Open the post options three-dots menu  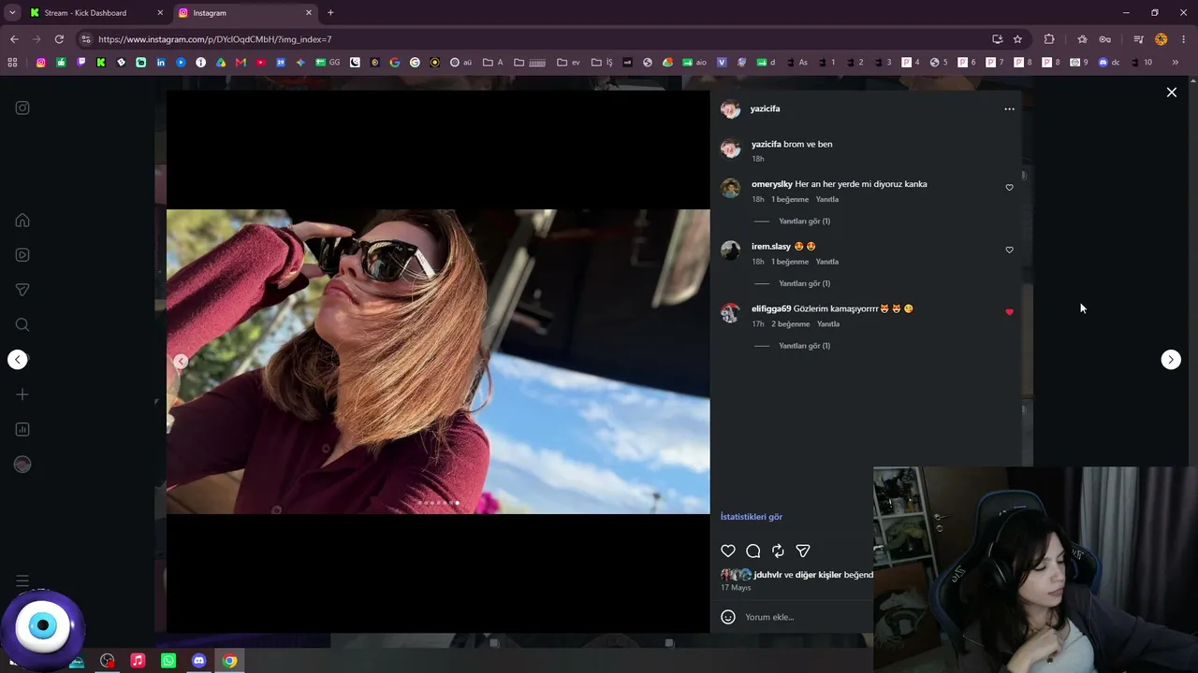pyautogui.click(x=1009, y=109)
